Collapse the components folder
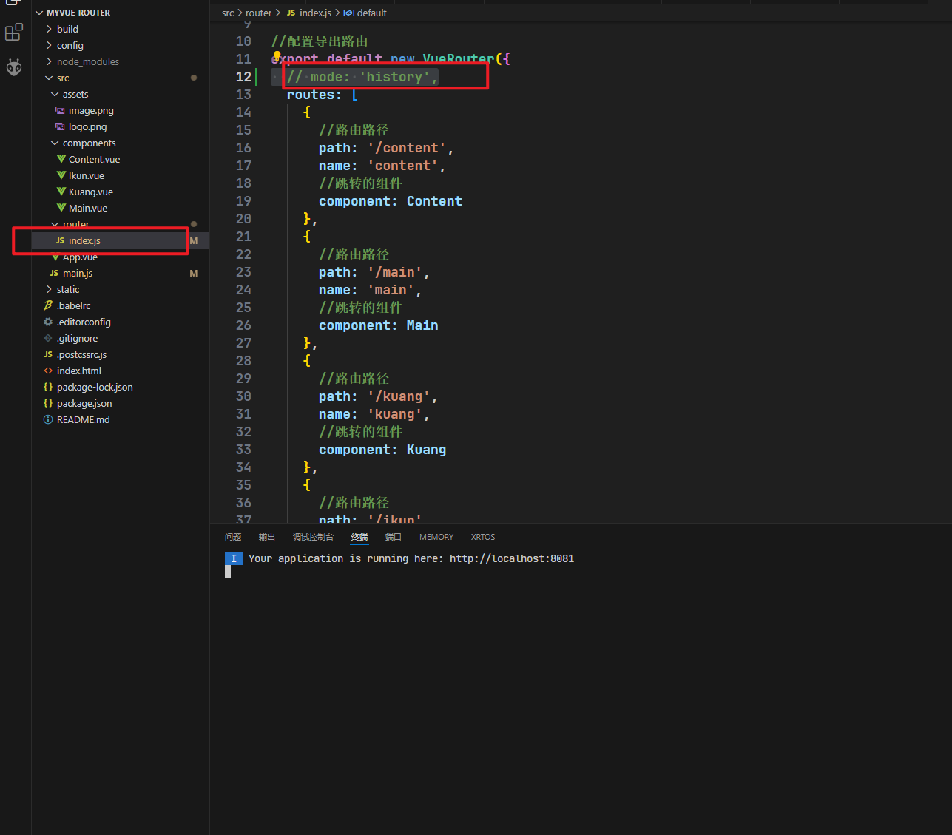This screenshot has height=835, width=952. click(x=55, y=143)
